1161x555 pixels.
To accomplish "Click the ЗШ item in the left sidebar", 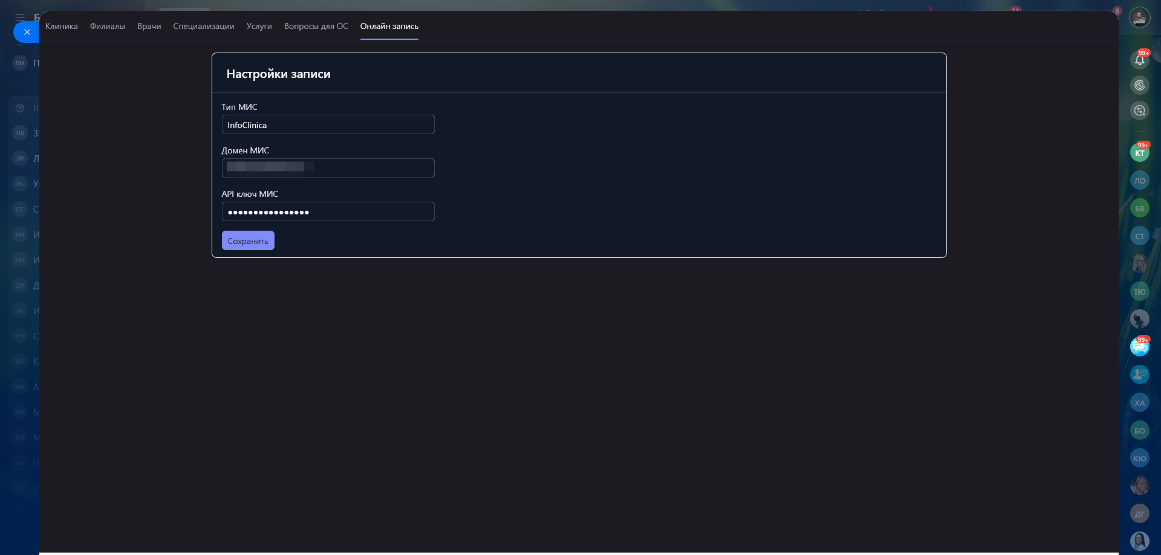I will pos(20,133).
